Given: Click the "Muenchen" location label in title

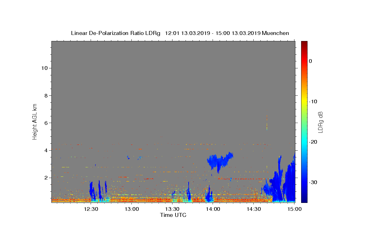Looking at the screenshot, I should tap(275, 33).
